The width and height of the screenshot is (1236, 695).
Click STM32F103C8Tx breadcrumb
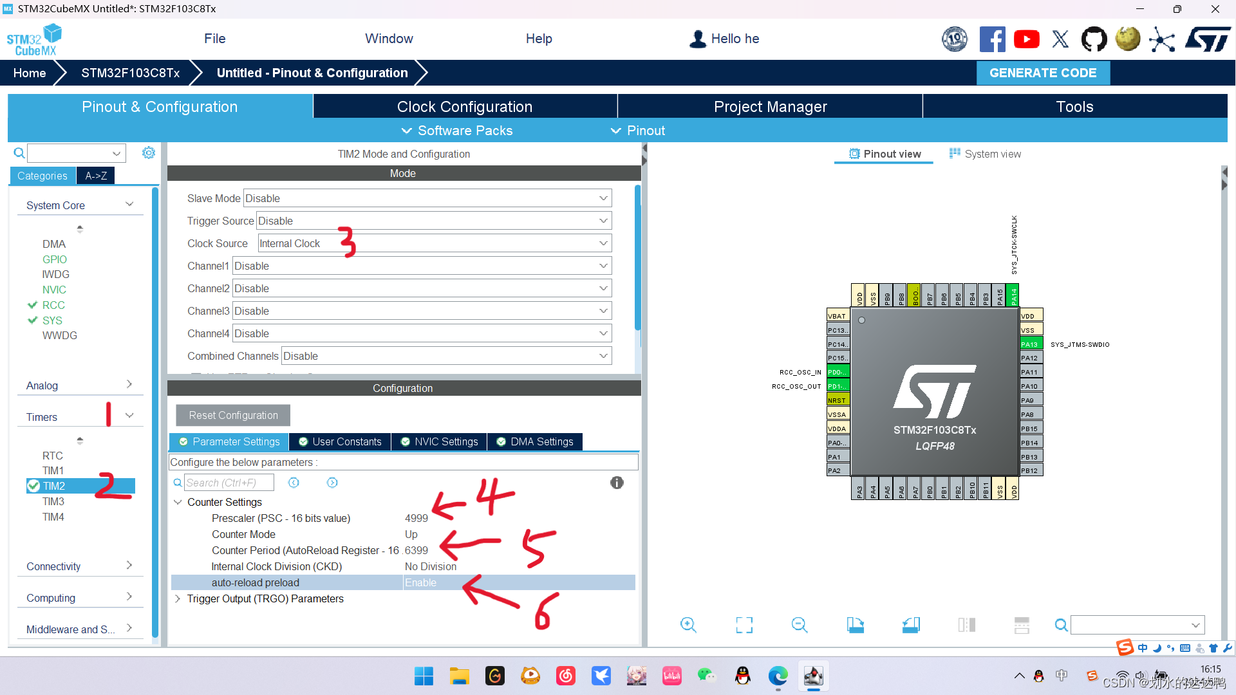(x=130, y=73)
